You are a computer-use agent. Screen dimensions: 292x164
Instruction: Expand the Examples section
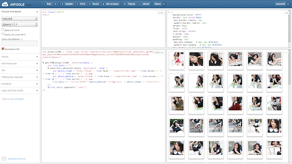pyautogui.click(x=20, y=84)
